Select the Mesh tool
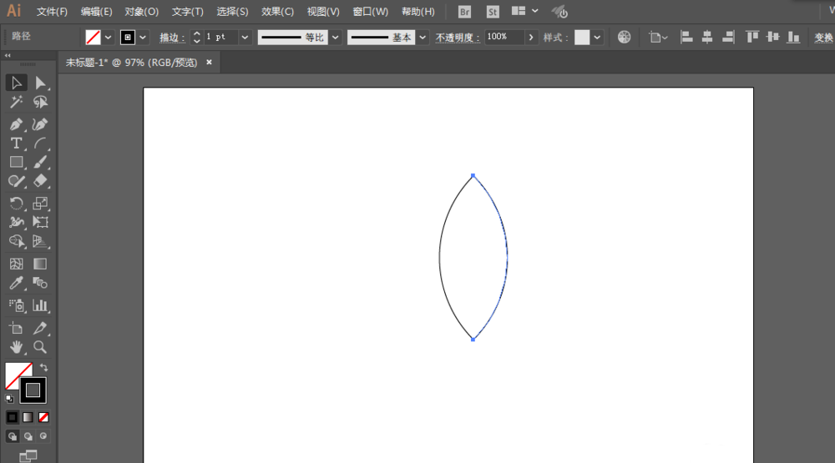This screenshot has height=463, width=835. (16, 264)
